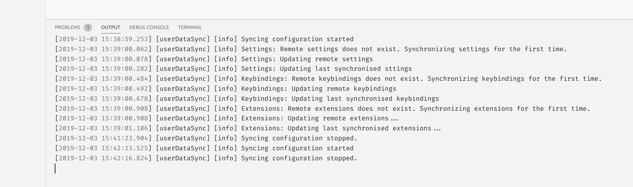This screenshot has height=187, width=633.
Task: Click the problems count badge showing 1
Action: click(x=87, y=27)
